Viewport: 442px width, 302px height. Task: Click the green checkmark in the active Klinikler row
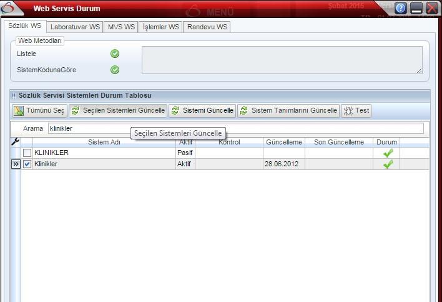[388, 164]
